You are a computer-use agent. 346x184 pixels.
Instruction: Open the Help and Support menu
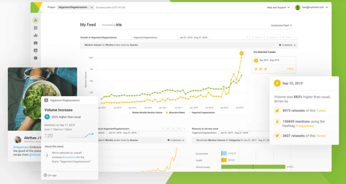[278, 7]
